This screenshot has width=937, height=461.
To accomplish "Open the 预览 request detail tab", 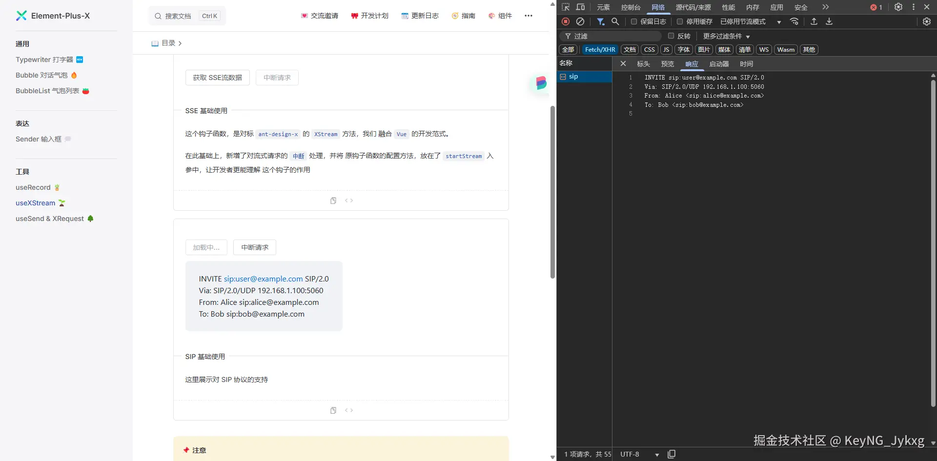I will point(668,64).
